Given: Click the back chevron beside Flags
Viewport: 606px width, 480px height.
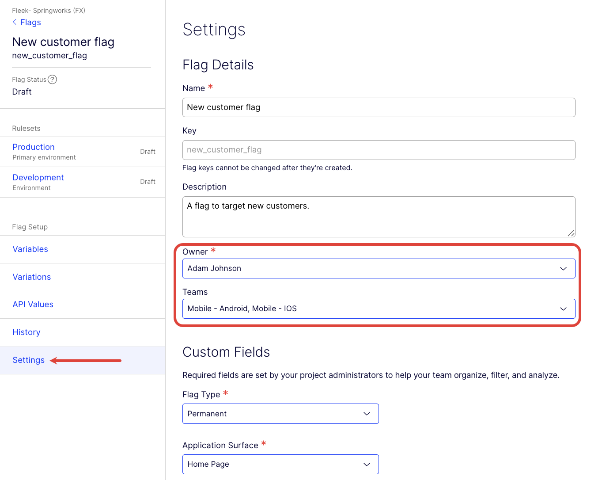Looking at the screenshot, I should tap(15, 22).
